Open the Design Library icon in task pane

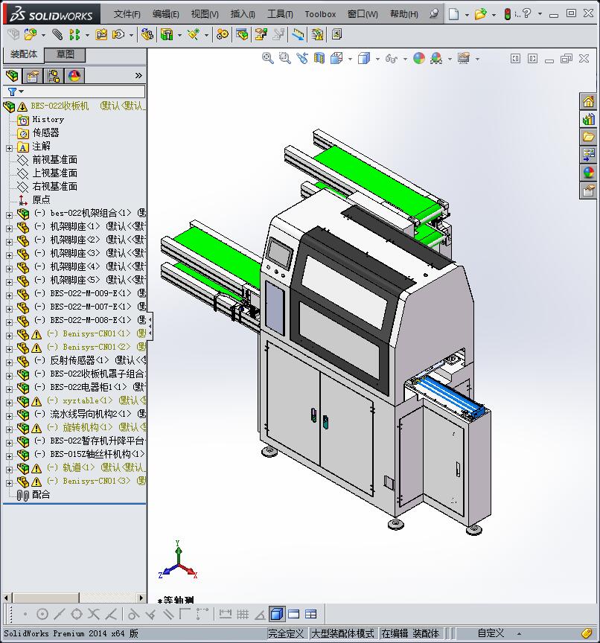point(589,119)
